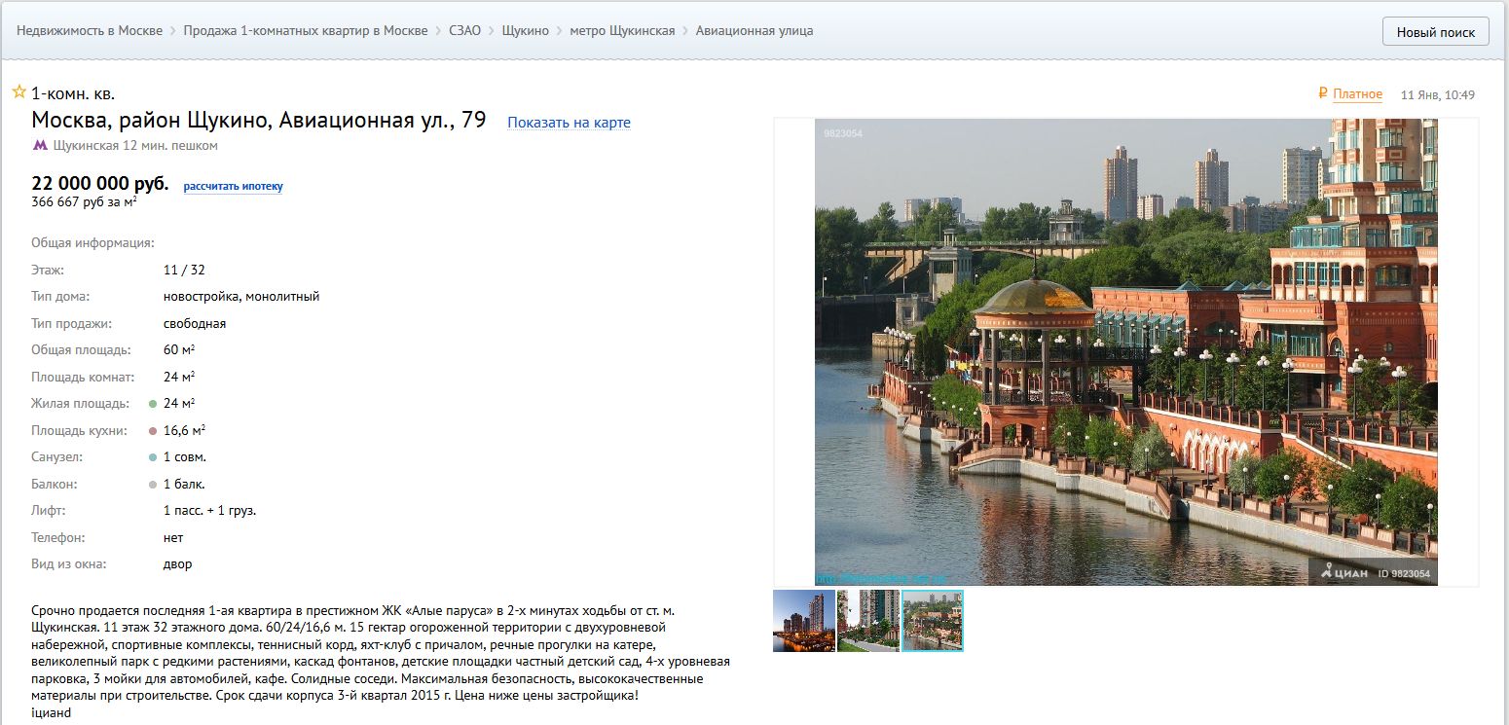Click the iциanд signature under description
This screenshot has height=725, width=1509.
52,712
